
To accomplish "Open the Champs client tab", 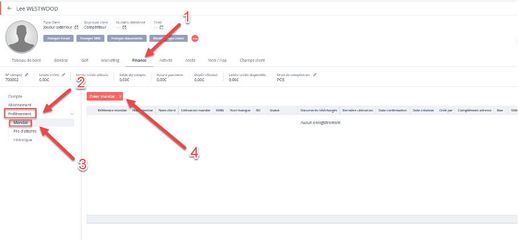I will point(252,60).
